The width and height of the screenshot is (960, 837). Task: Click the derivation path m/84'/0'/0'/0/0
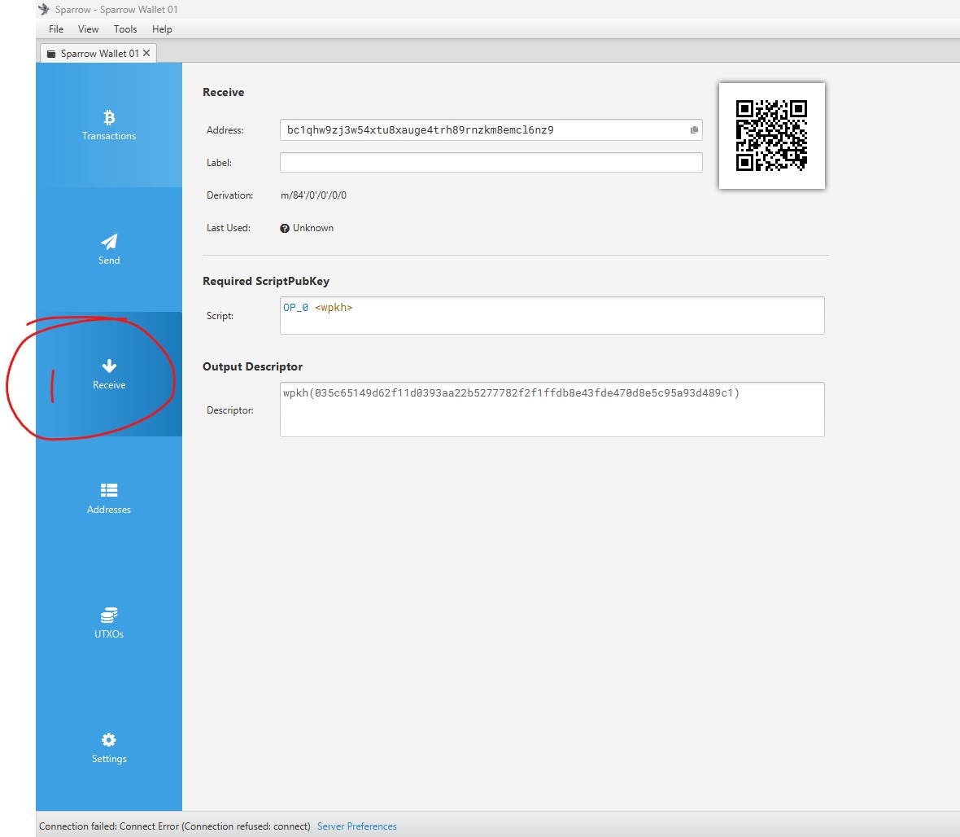pyautogui.click(x=313, y=195)
